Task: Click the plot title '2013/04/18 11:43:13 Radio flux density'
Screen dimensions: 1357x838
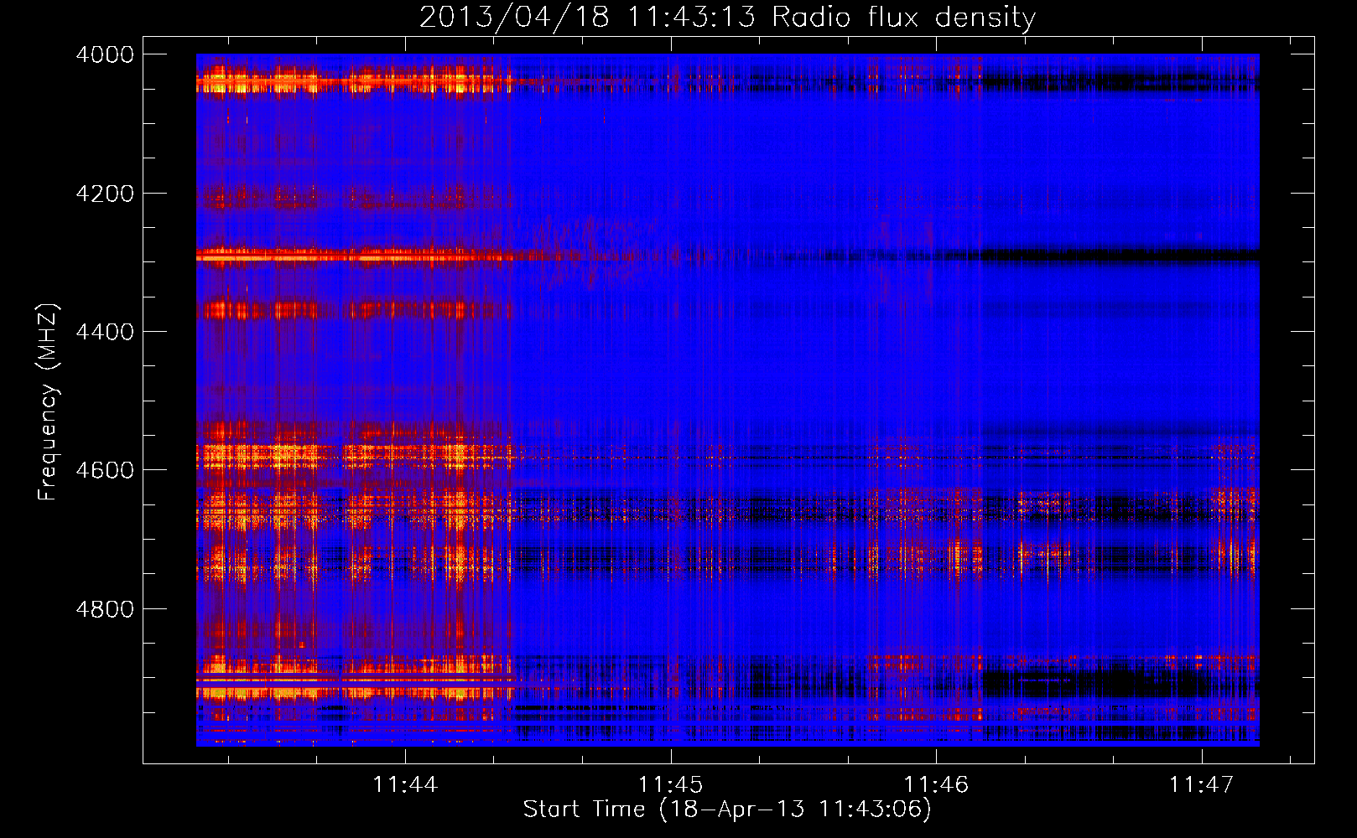Action: [x=727, y=17]
